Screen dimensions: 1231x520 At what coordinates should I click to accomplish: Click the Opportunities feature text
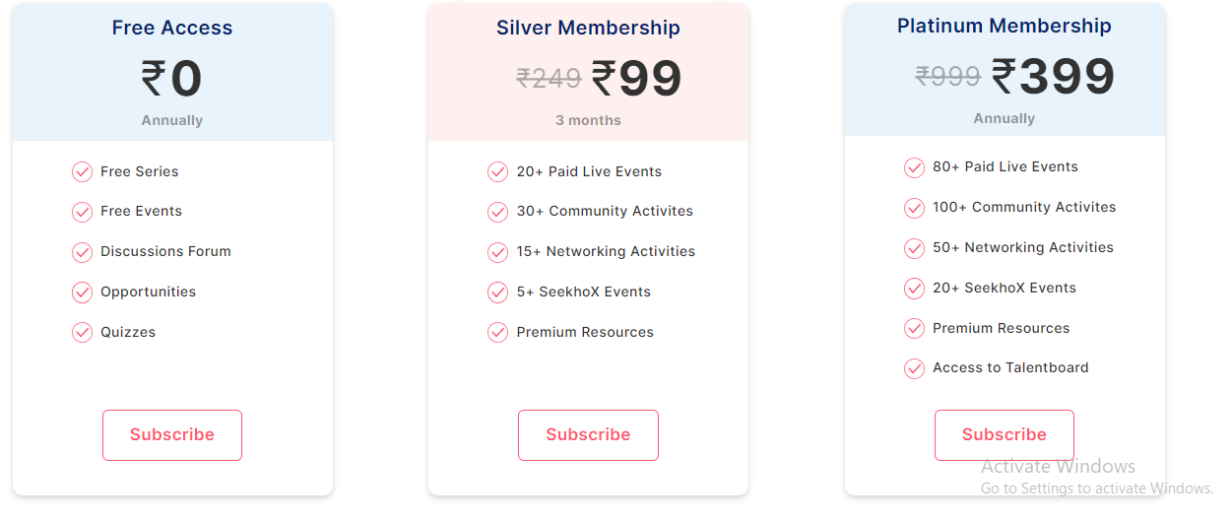148,292
